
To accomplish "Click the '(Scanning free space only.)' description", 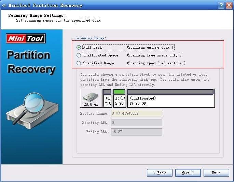I will click(154, 55).
